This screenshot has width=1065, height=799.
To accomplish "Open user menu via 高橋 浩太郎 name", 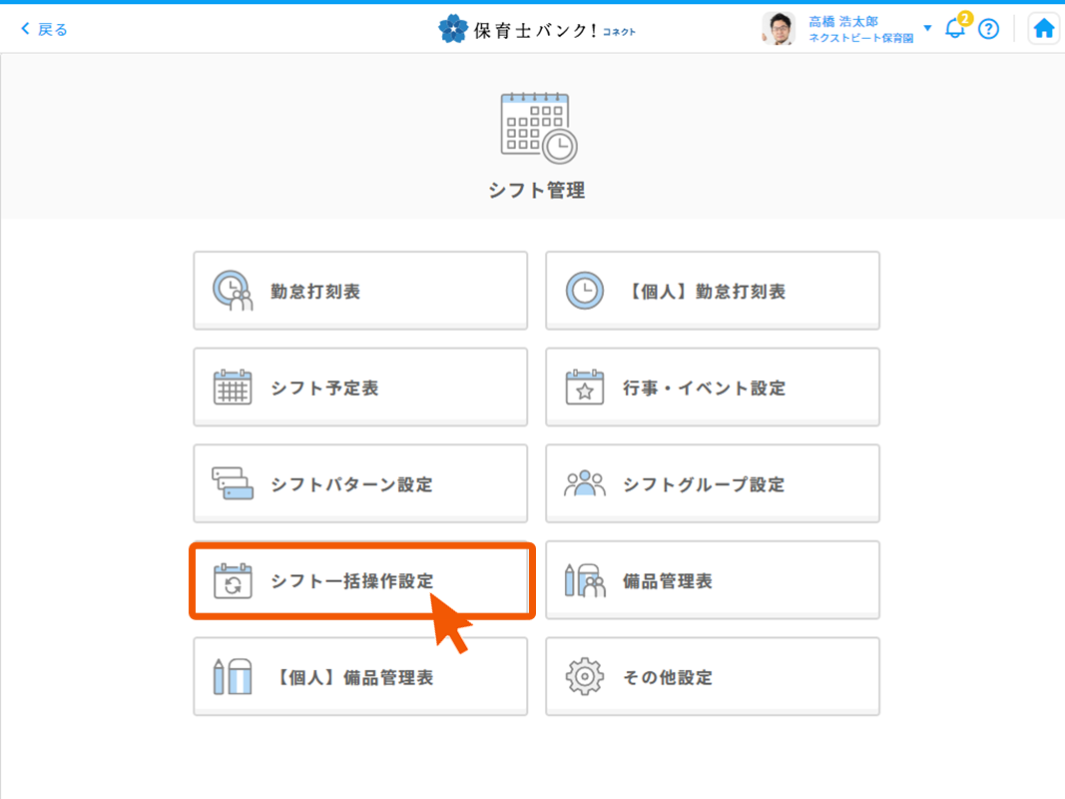I will click(x=843, y=21).
